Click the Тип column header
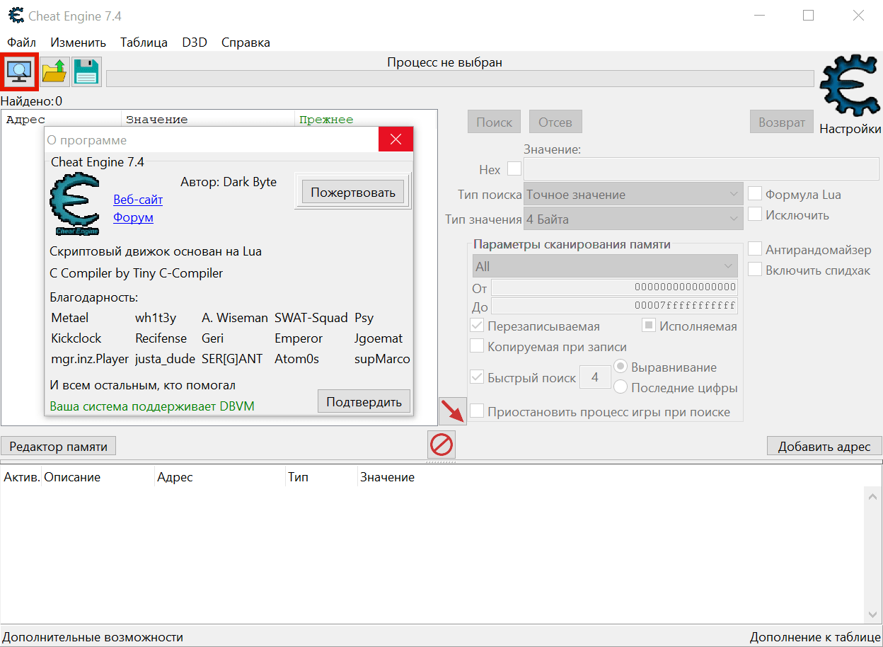Screen dimensions: 883x647 click(321, 477)
